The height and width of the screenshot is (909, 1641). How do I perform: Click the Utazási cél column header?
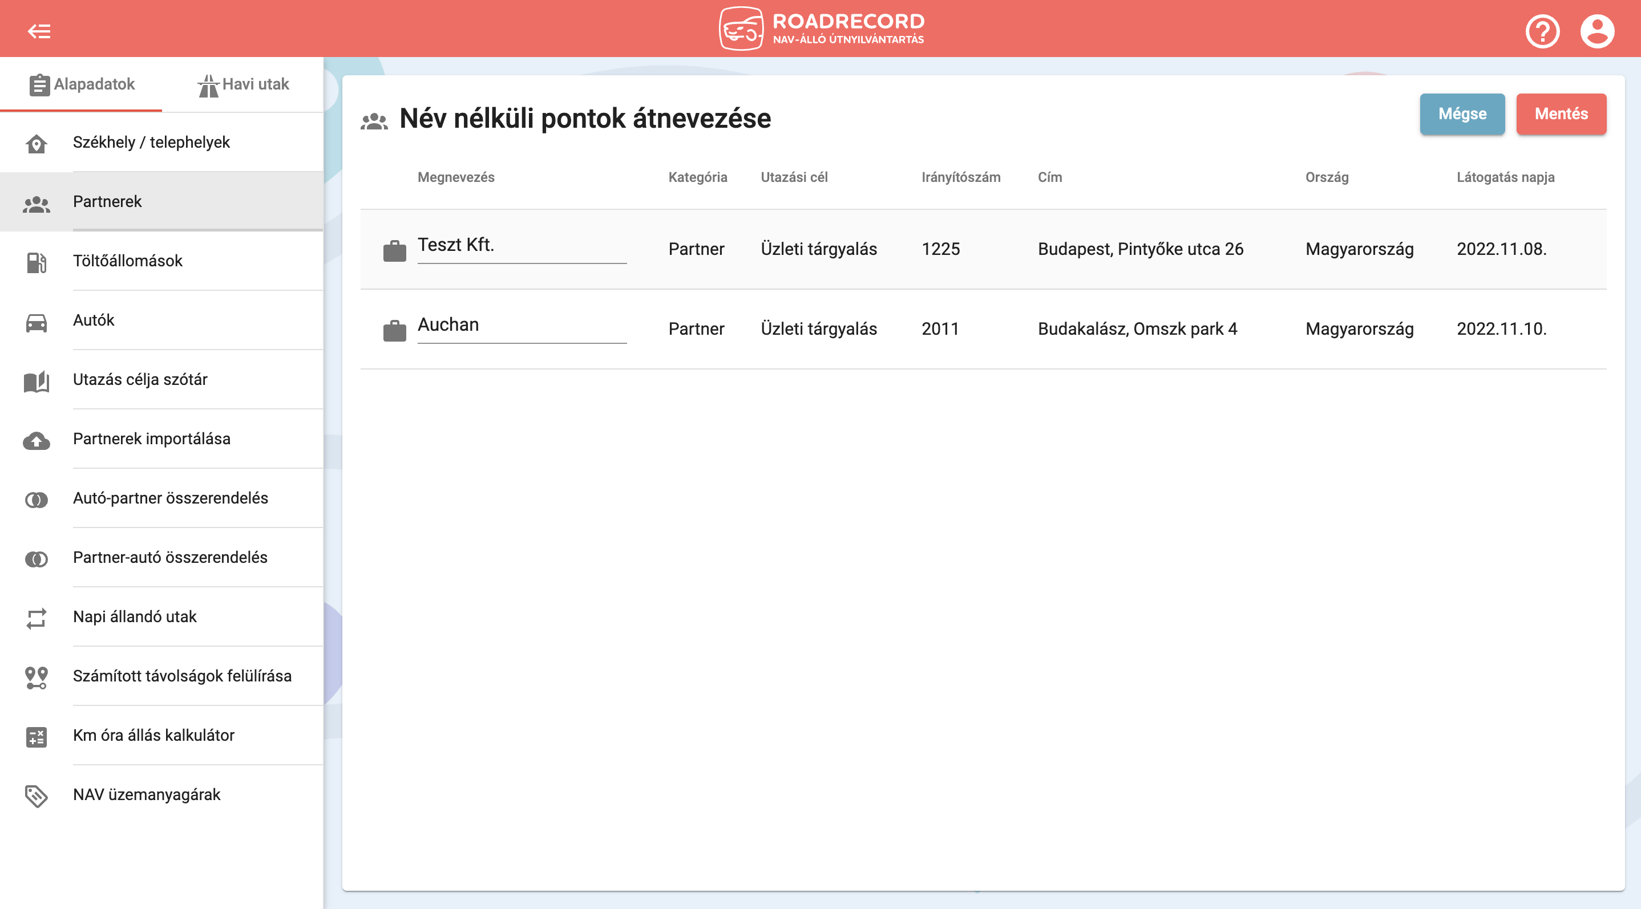click(794, 177)
